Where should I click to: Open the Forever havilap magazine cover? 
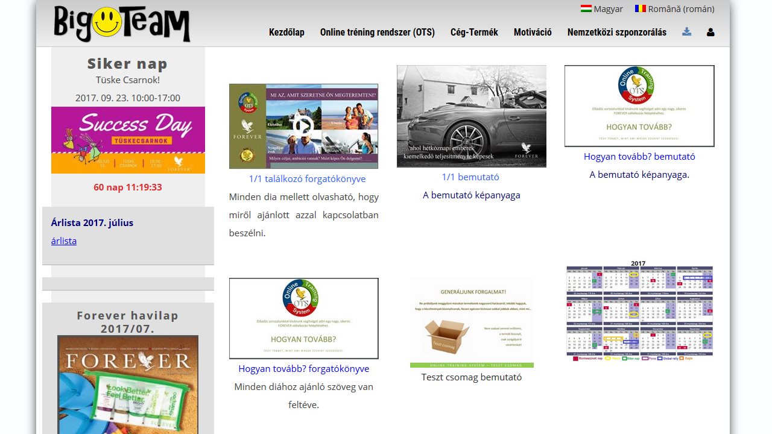[128, 385]
